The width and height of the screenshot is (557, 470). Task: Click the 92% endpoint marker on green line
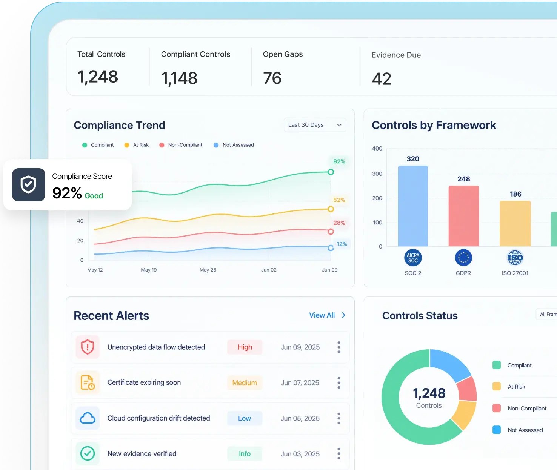[331, 172]
